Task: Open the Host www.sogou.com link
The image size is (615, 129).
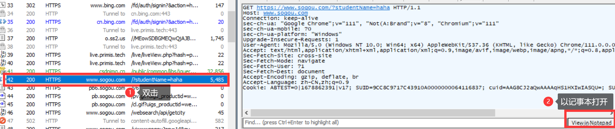Action: pyautogui.click(x=286, y=13)
